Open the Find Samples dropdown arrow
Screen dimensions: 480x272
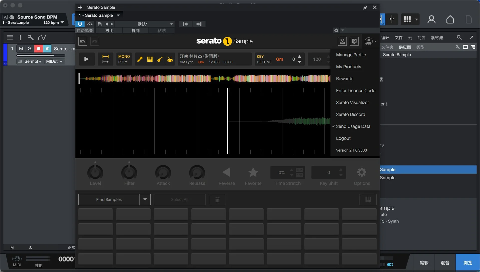tap(145, 200)
